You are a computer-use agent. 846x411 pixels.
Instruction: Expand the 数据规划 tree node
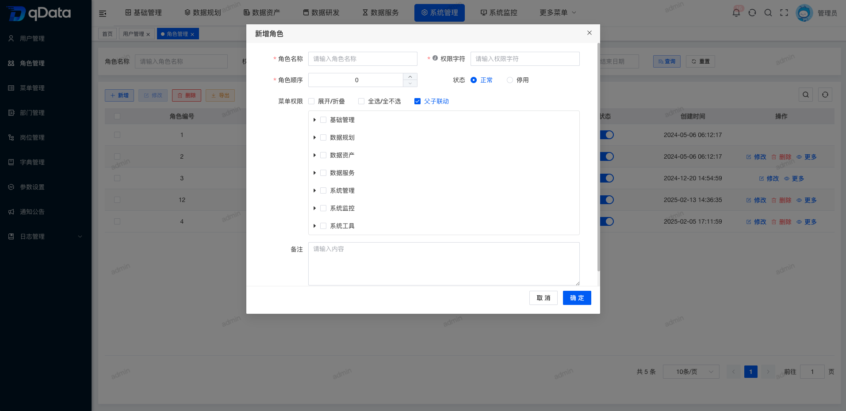click(x=314, y=137)
